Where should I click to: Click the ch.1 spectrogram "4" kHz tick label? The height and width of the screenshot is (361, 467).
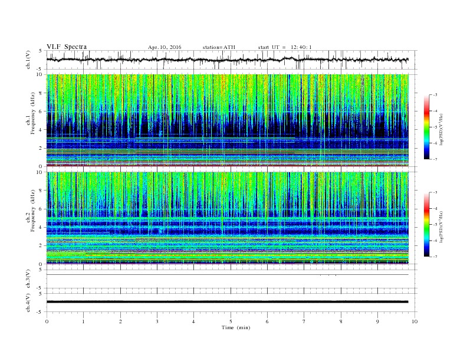tap(41, 130)
